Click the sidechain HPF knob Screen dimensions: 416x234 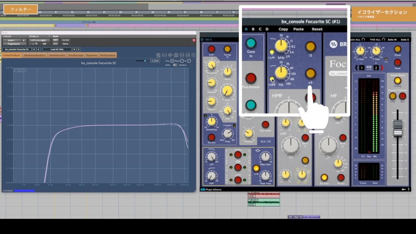pos(211,175)
